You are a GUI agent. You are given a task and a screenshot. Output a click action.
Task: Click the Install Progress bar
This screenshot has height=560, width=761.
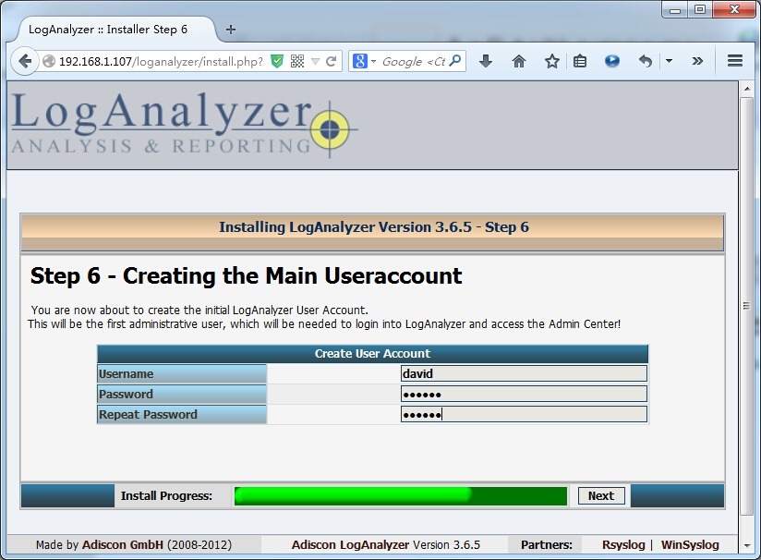pyautogui.click(x=400, y=495)
